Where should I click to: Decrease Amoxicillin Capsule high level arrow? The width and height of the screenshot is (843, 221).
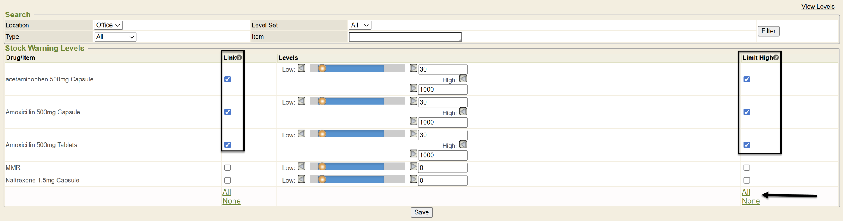click(463, 112)
